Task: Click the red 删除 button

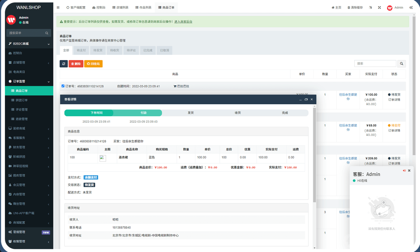Action: tap(76, 64)
